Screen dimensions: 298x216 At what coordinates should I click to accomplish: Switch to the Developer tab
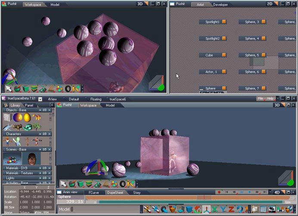point(221,4)
